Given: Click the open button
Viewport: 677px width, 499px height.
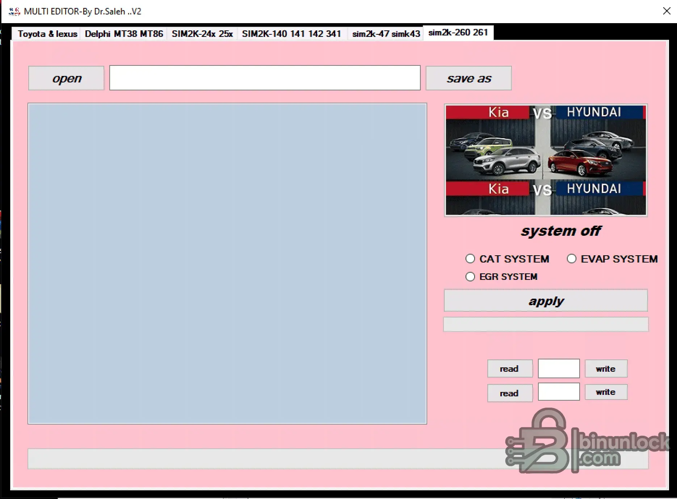Looking at the screenshot, I should (x=66, y=78).
